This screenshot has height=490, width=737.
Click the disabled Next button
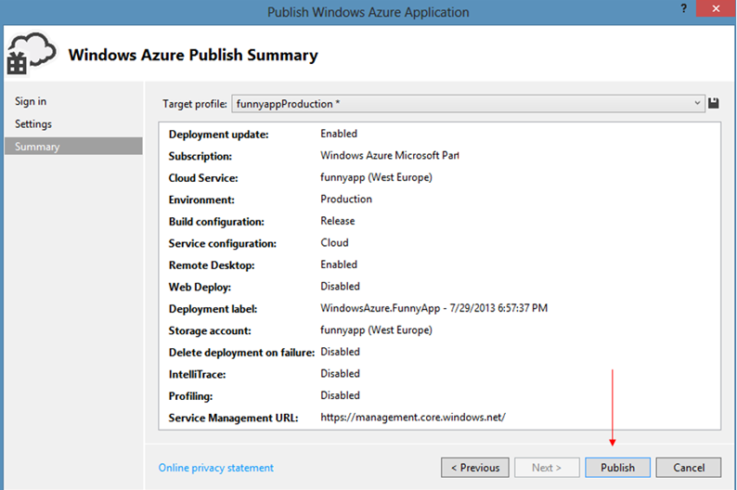(x=547, y=468)
